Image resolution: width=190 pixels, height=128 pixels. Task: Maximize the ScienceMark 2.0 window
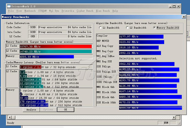174,7
